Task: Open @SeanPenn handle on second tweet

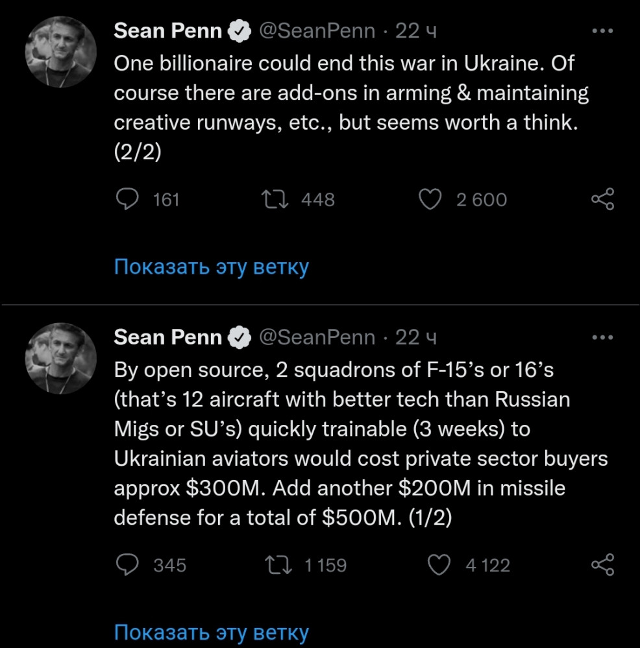Action: [317, 337]
